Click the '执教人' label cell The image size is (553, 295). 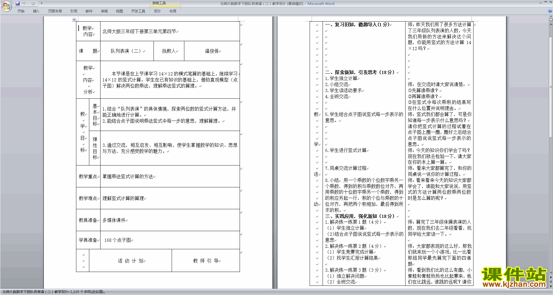pos(169,51)
